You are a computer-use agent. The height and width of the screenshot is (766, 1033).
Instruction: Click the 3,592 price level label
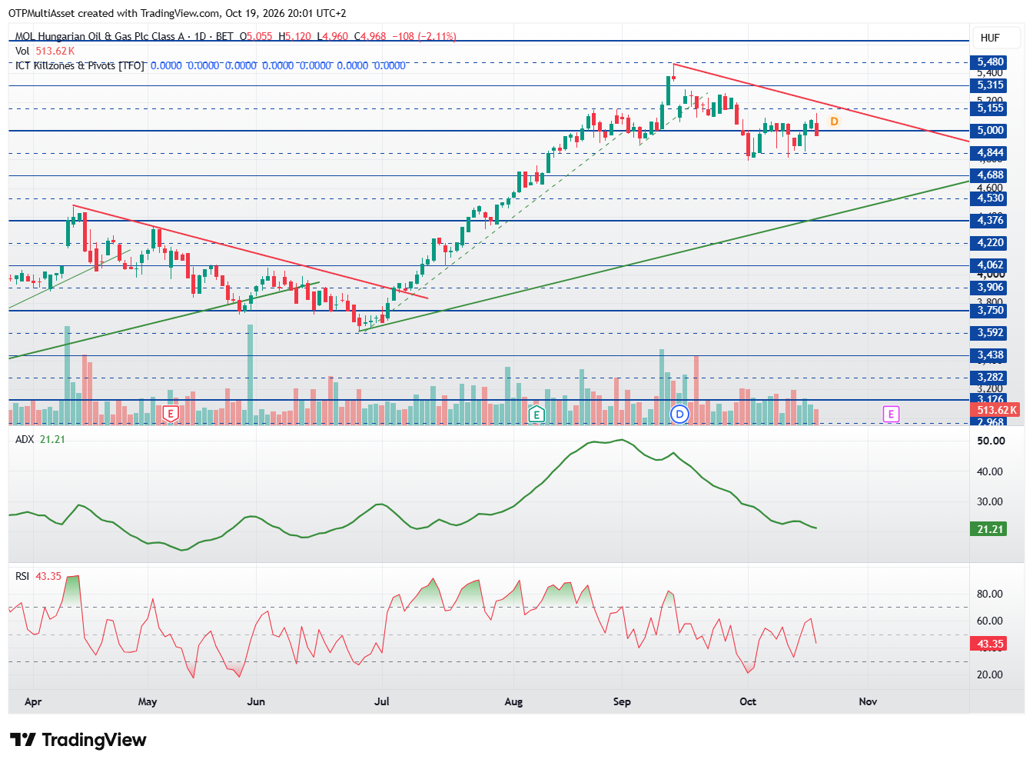tap(990, 333)
